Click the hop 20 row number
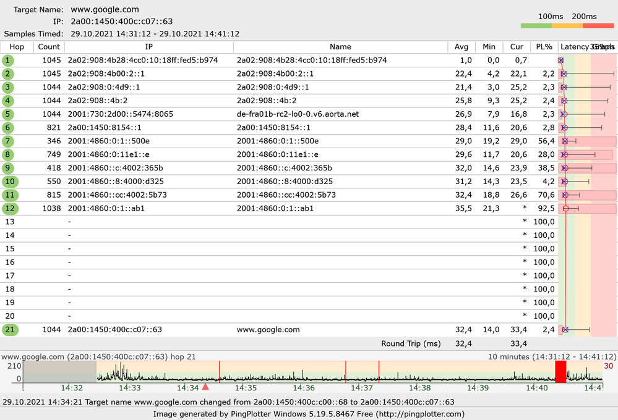This screenshot has width=618, height=420. tap(10, 316)
